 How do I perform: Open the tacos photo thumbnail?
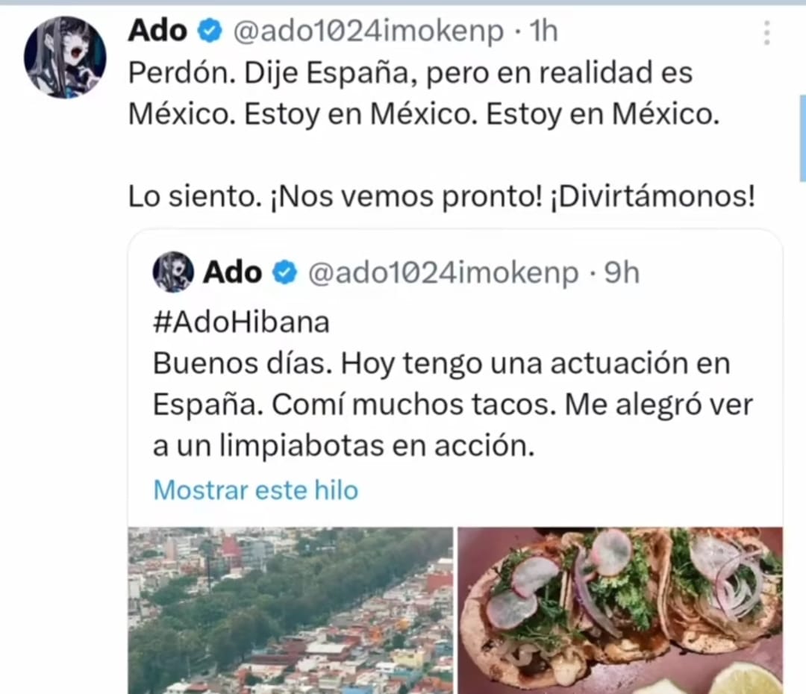pyautogui.click(x=620, y=610)
